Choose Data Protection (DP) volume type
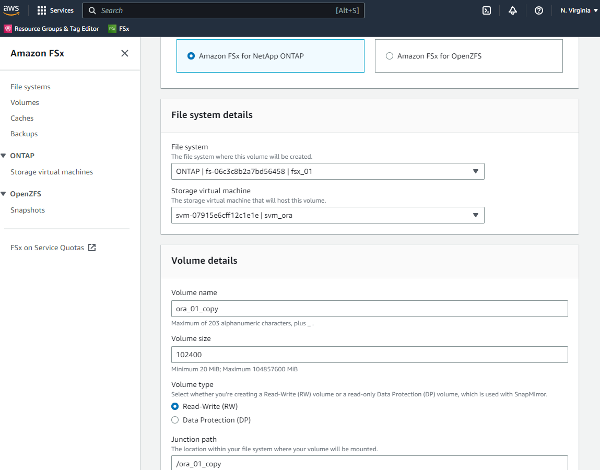 [x=175, y=420]
